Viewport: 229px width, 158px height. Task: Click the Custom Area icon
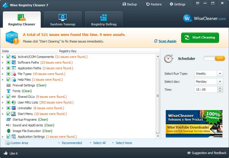[x=7, y=143]
